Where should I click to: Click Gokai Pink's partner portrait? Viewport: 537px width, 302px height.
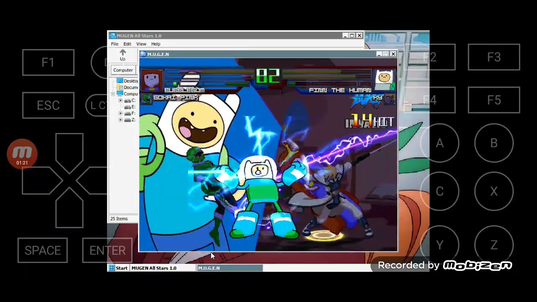[146, 99]
